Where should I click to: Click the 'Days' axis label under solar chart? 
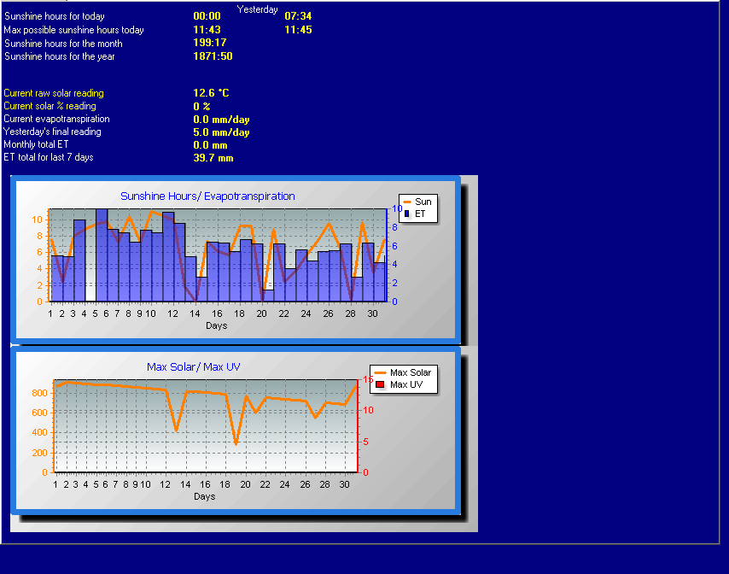[205, 496]
